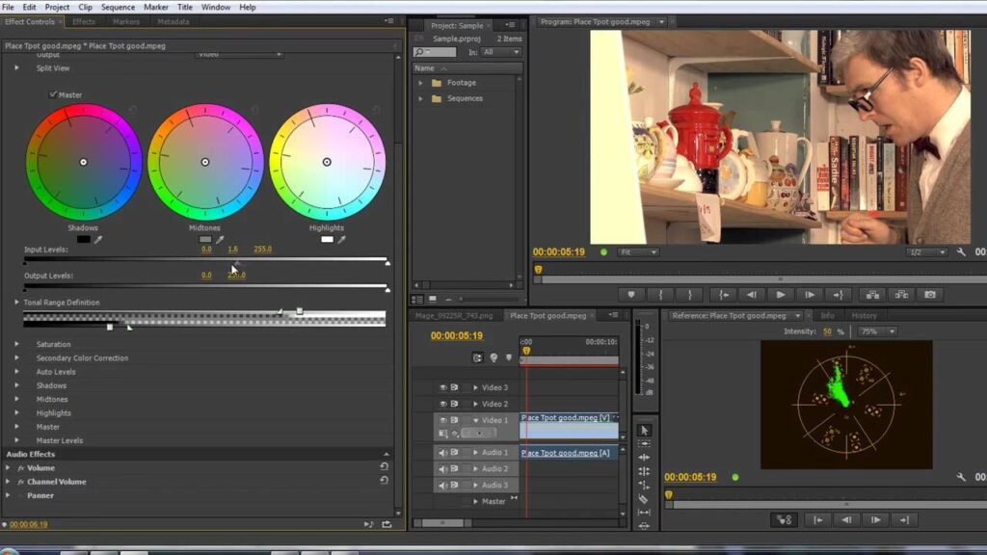
Task: Pick the Shadows eyedropper tool
Action: coord(98,239)
